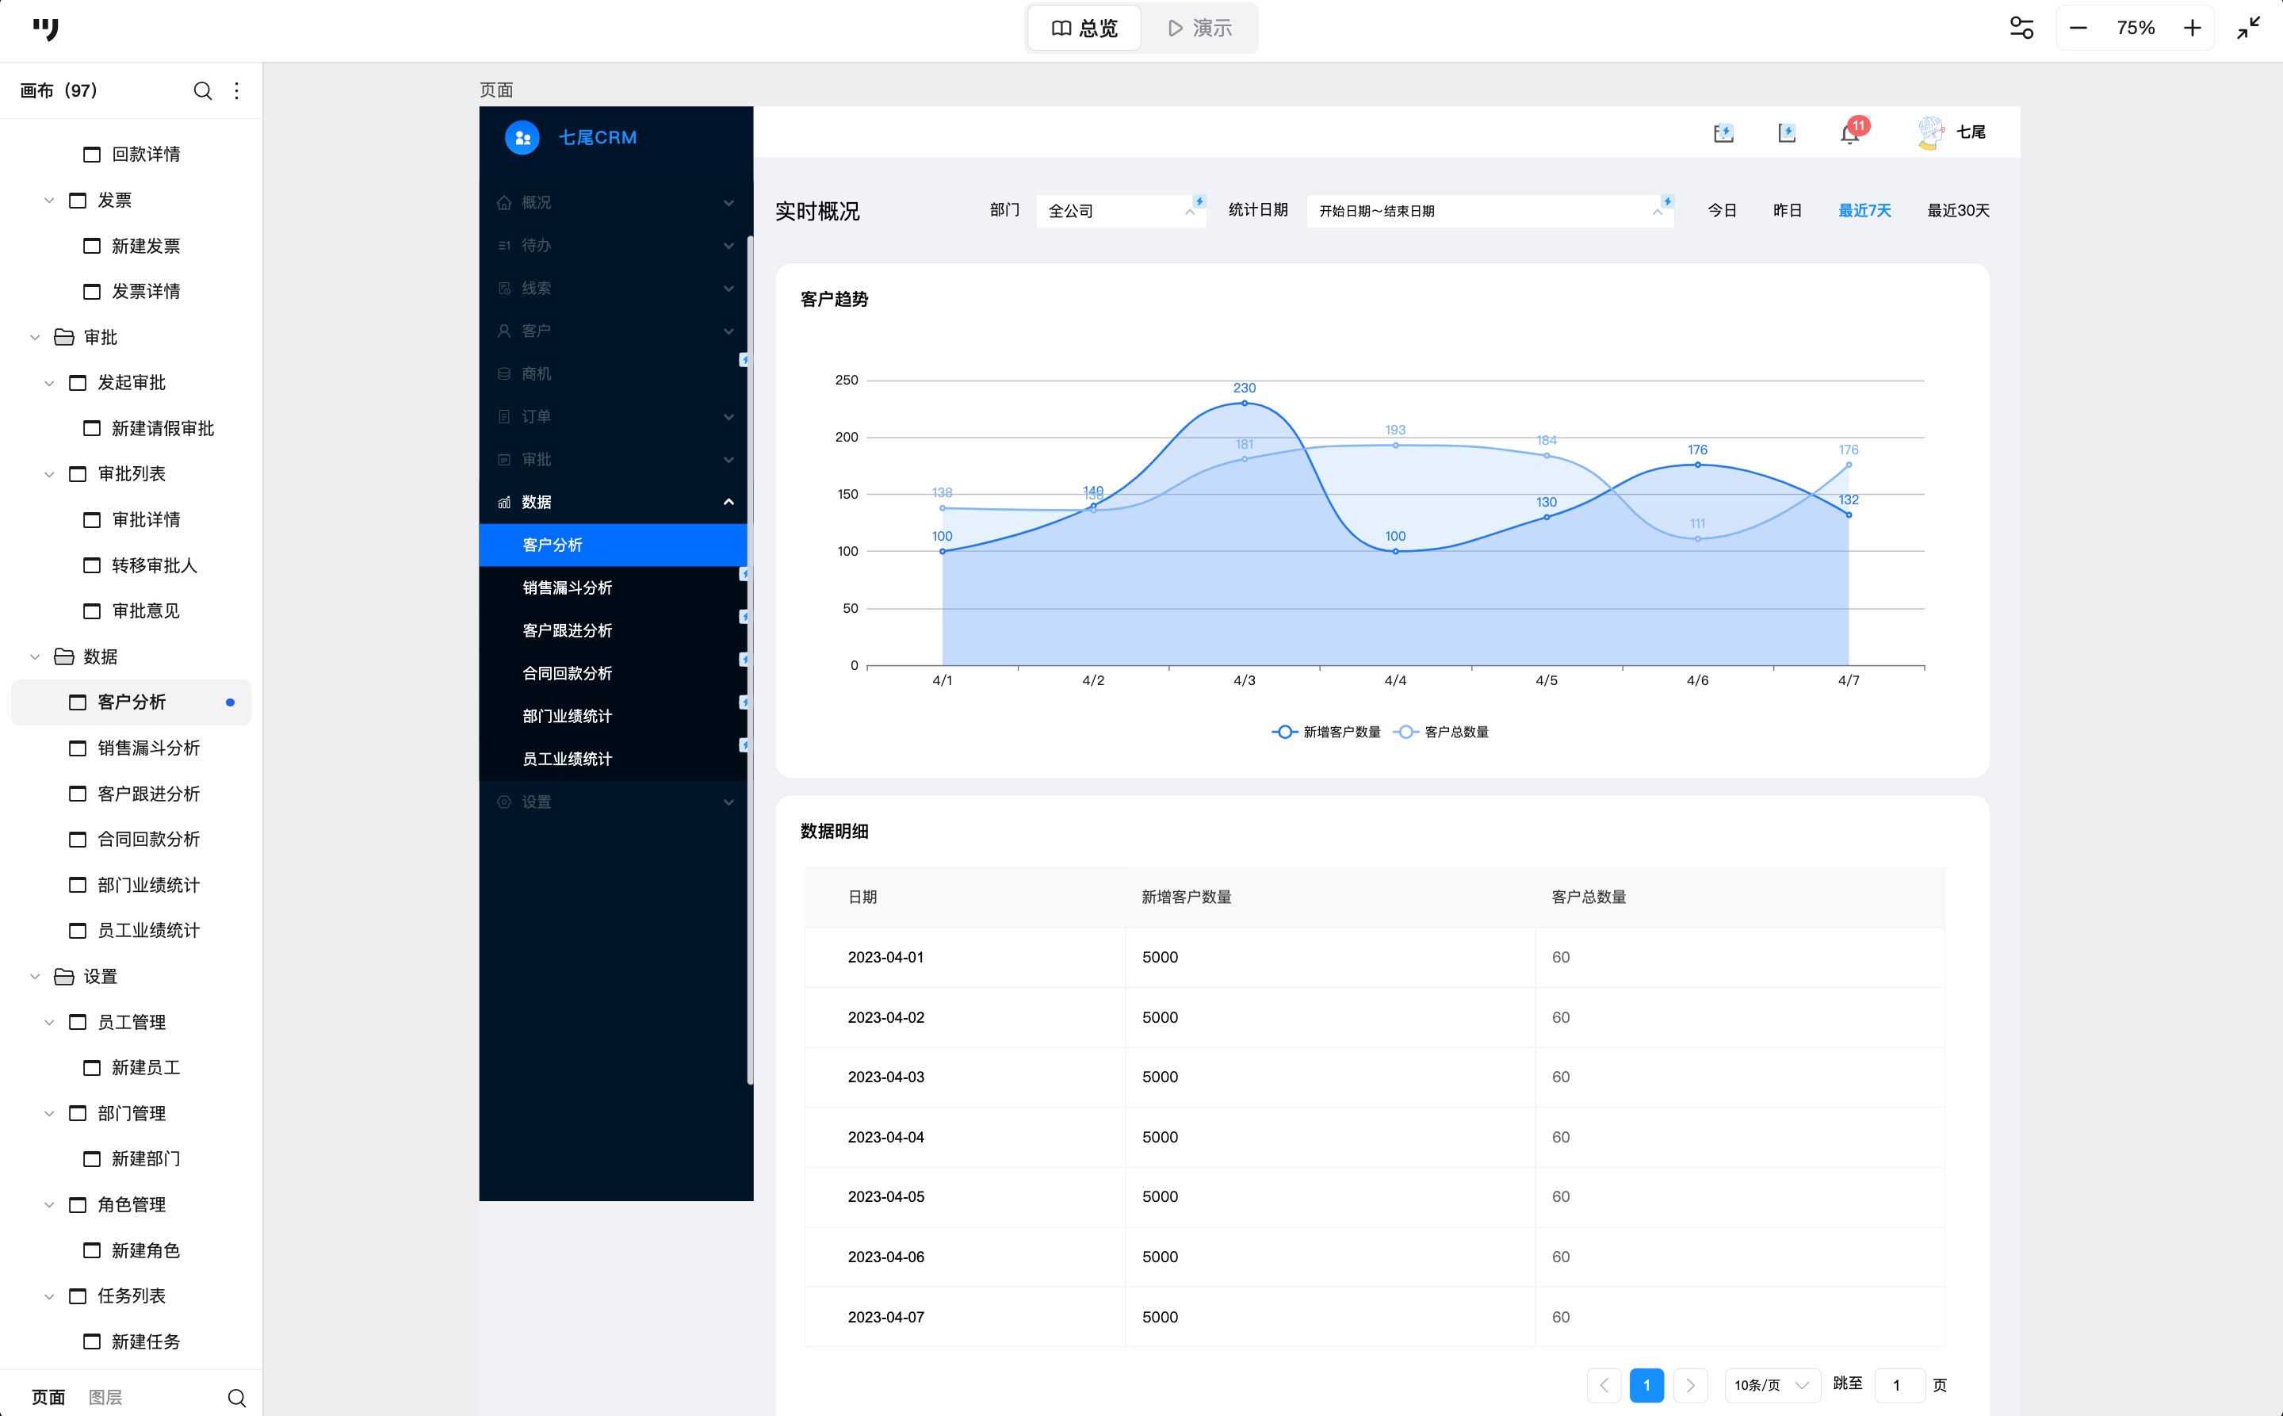This screenshot has height=1416, width=2283.
Task: Click the zoom out minus icon
Action: (2078, 28)
